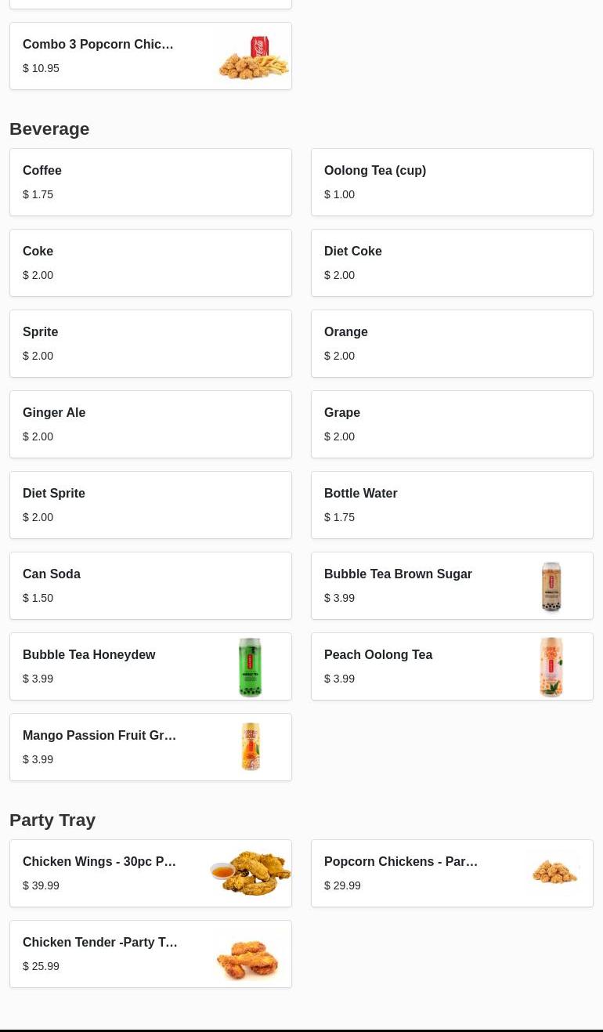Open the Chicken Wings 30pc party tray photo
This screenshot has width=603, height=1032.
pyautogui.click(x=251, y=873)
